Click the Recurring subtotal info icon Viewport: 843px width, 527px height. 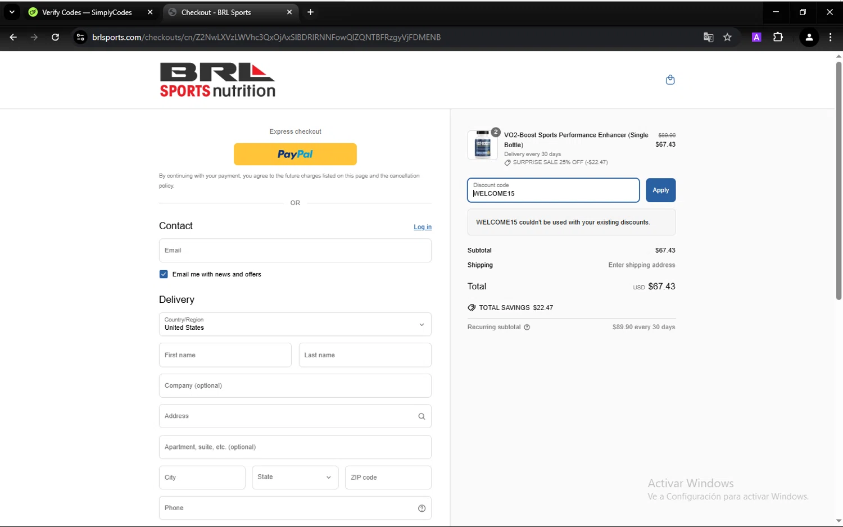click(x=527, y=327)
